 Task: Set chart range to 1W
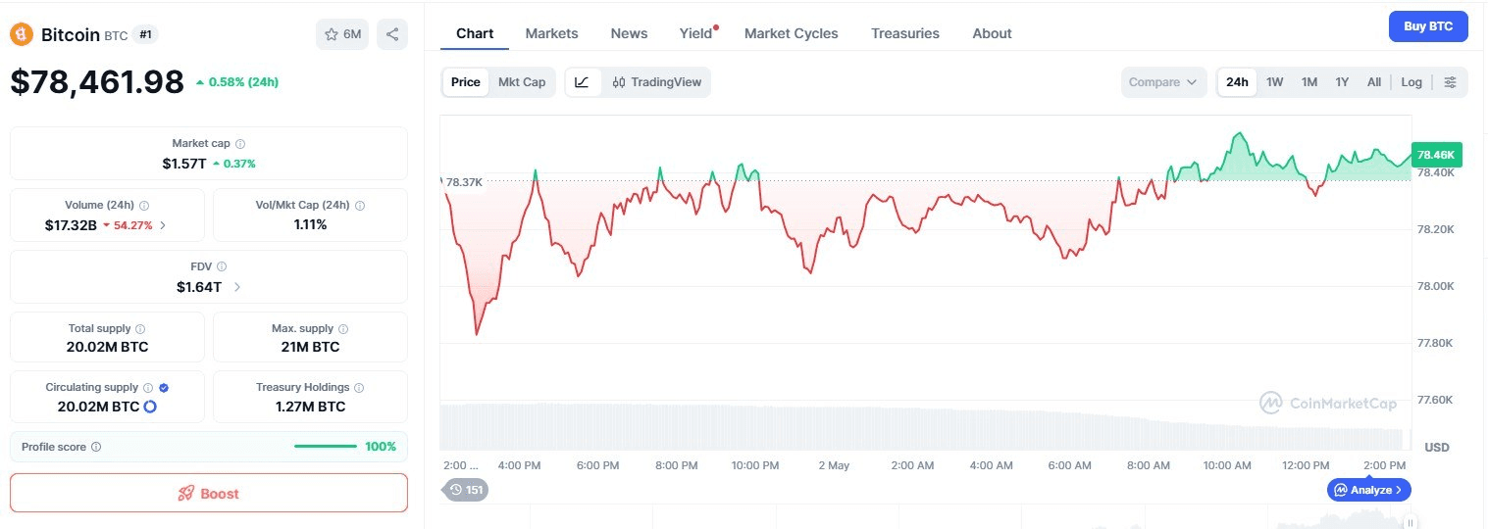(1275, 82)
